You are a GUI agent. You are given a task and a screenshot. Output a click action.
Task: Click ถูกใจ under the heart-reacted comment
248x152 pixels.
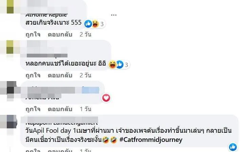click(33, 109)
